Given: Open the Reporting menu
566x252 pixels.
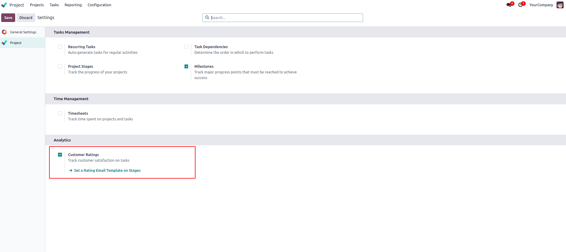Looking at the screenshot, I should pyautogui.click(x=73, y=5).
